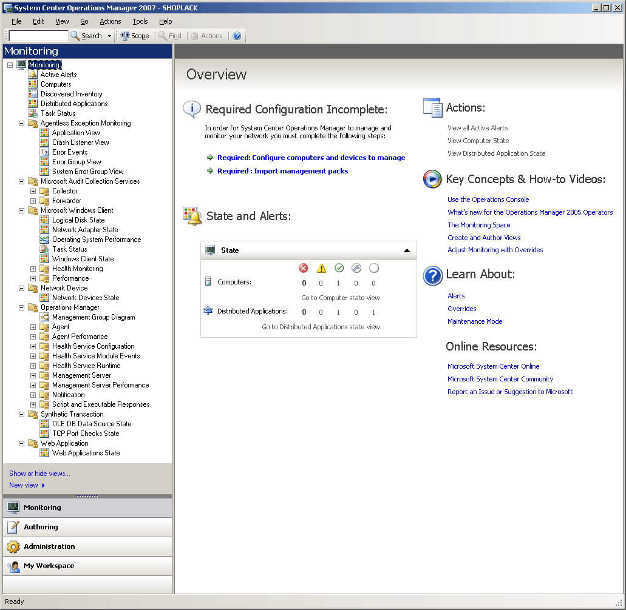Click the New view link
Viewport: 626px width, 610px height.
(24, 485)
